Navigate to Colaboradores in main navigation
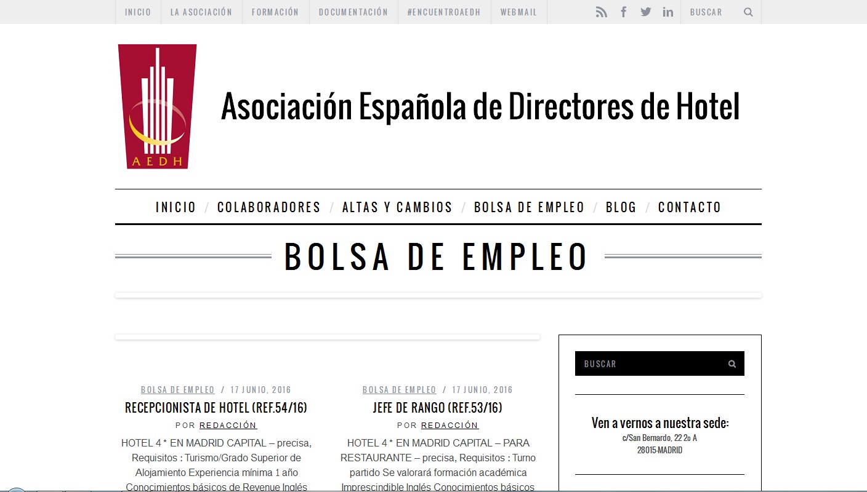The image size is (867, 492). (x=269, y=207)
